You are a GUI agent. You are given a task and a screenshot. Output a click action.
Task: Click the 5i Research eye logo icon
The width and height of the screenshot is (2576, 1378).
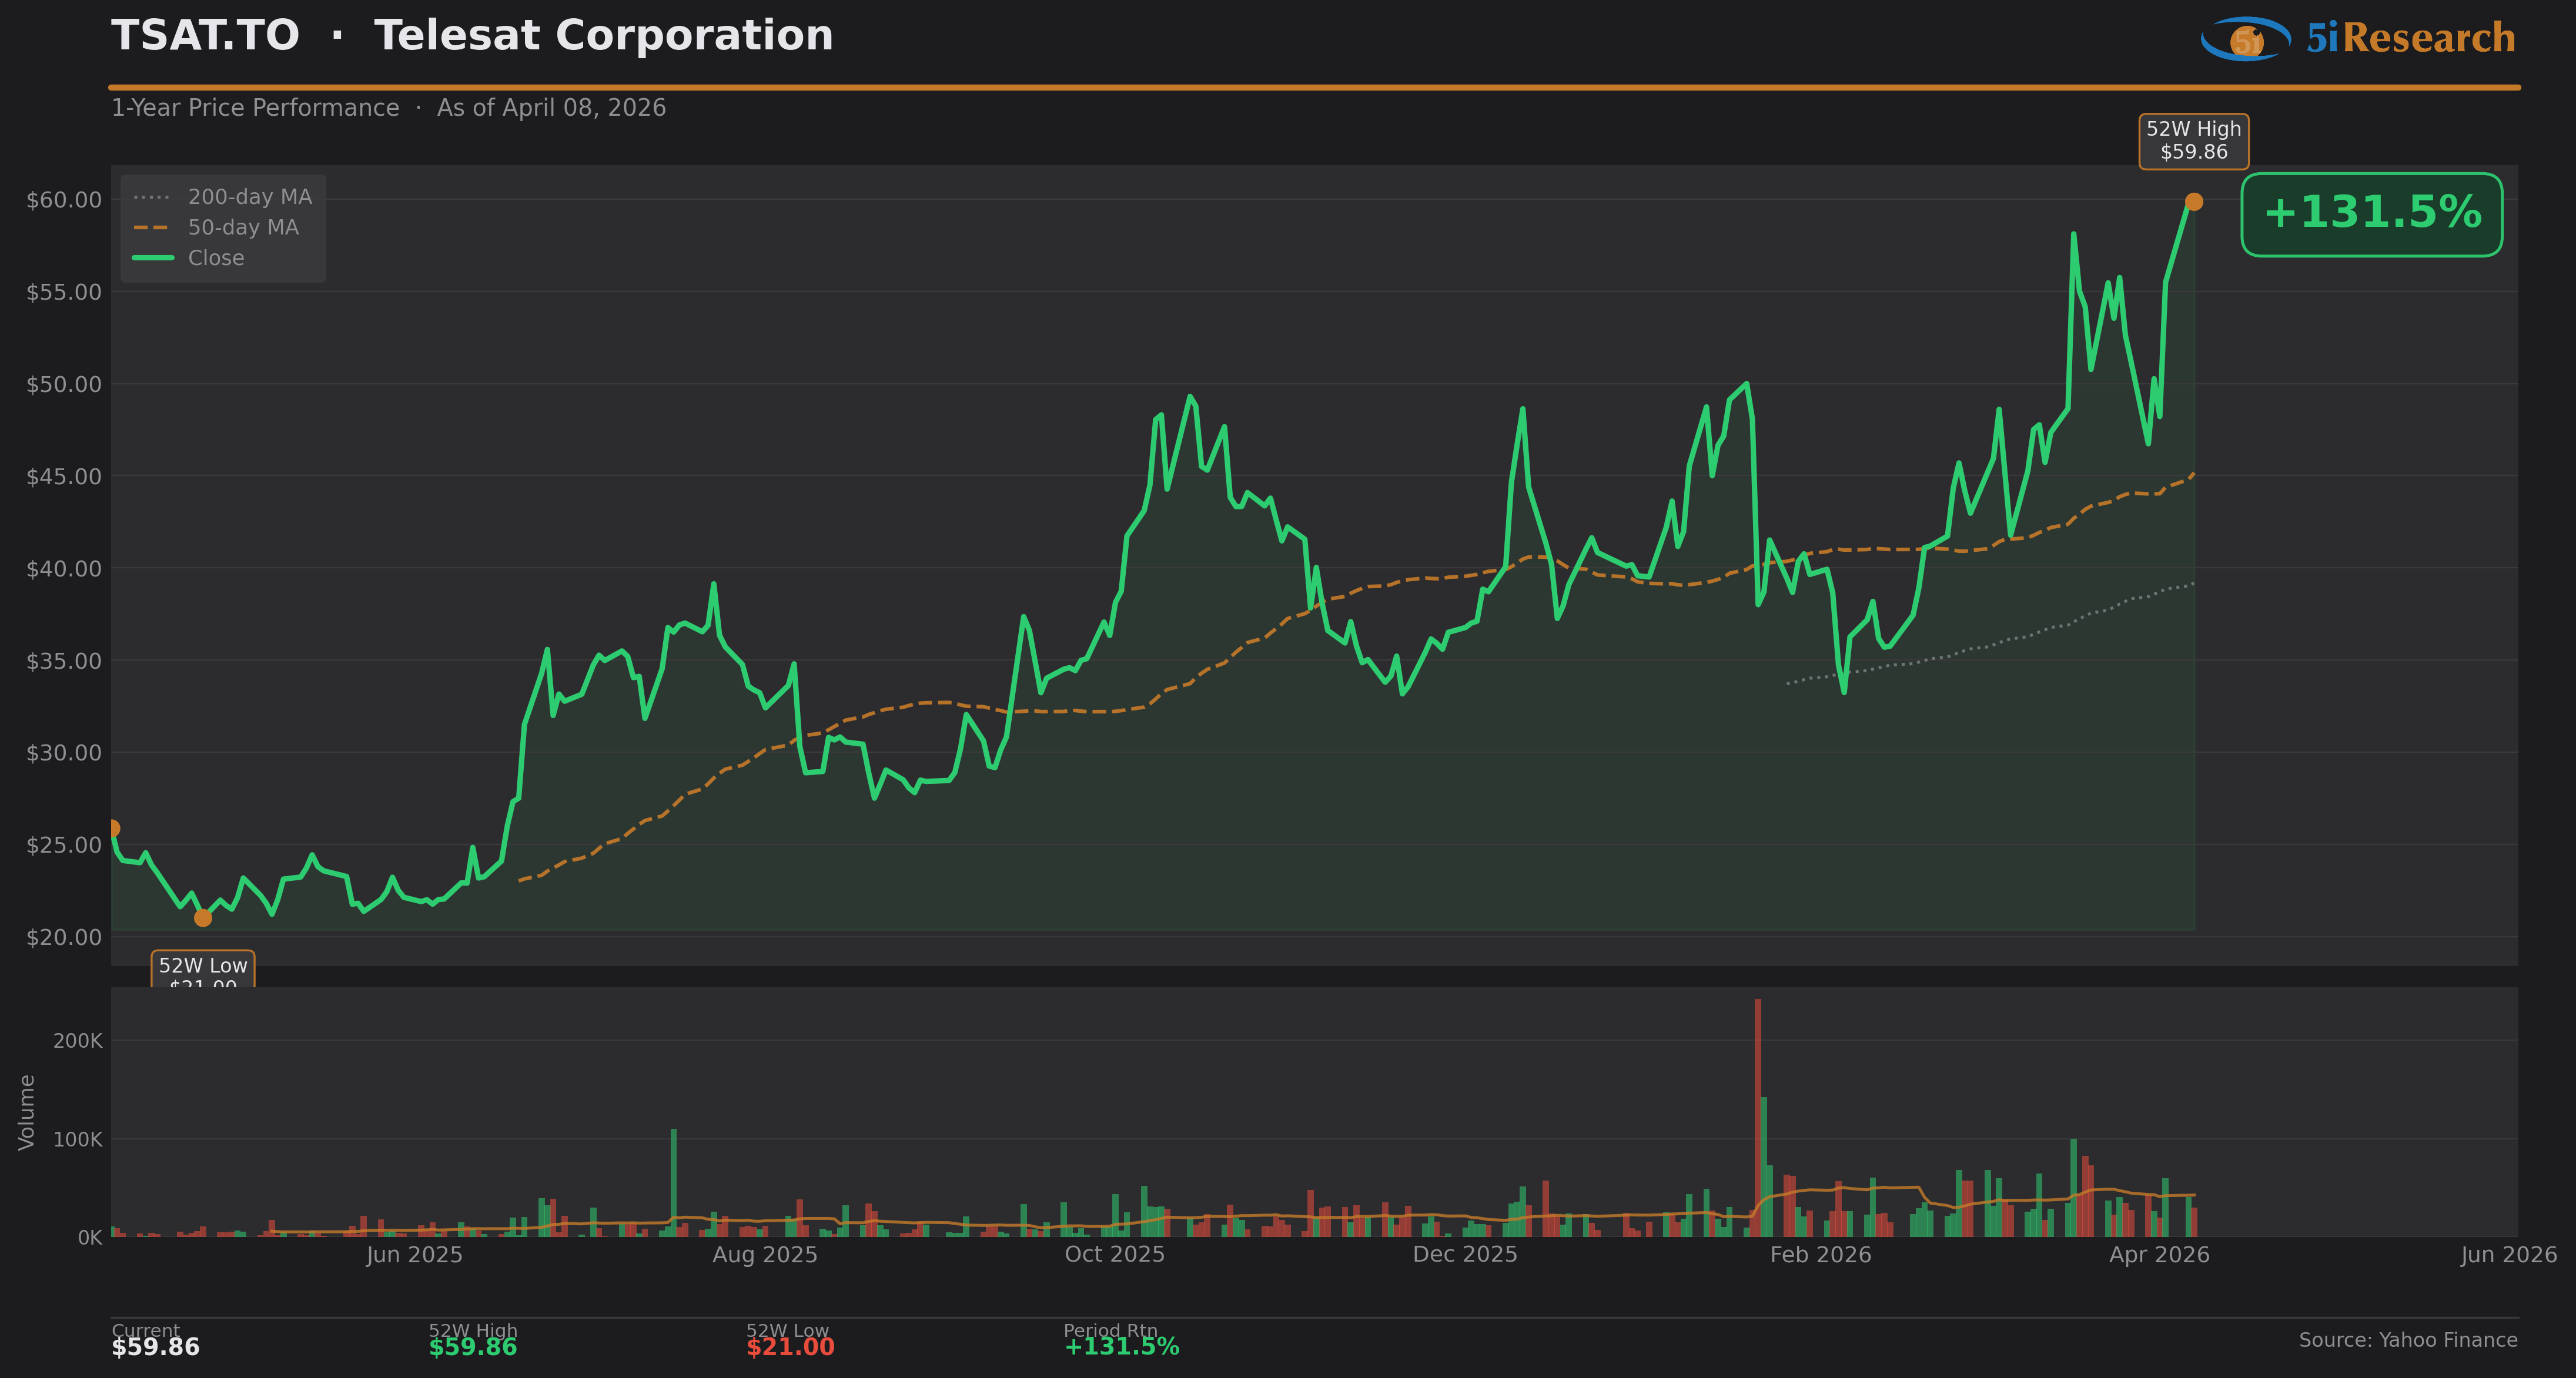(x=2245, y=39)
